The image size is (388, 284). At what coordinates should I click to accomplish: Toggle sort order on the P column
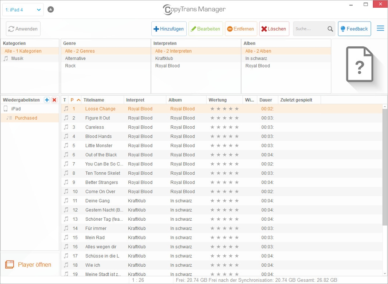pos(73,100)
